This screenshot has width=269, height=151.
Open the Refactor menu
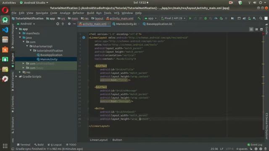(78, 13)
